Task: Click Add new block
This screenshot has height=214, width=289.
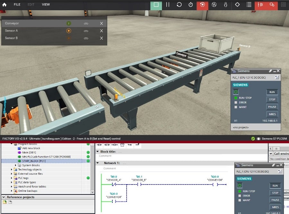Action: coord(31,148)
